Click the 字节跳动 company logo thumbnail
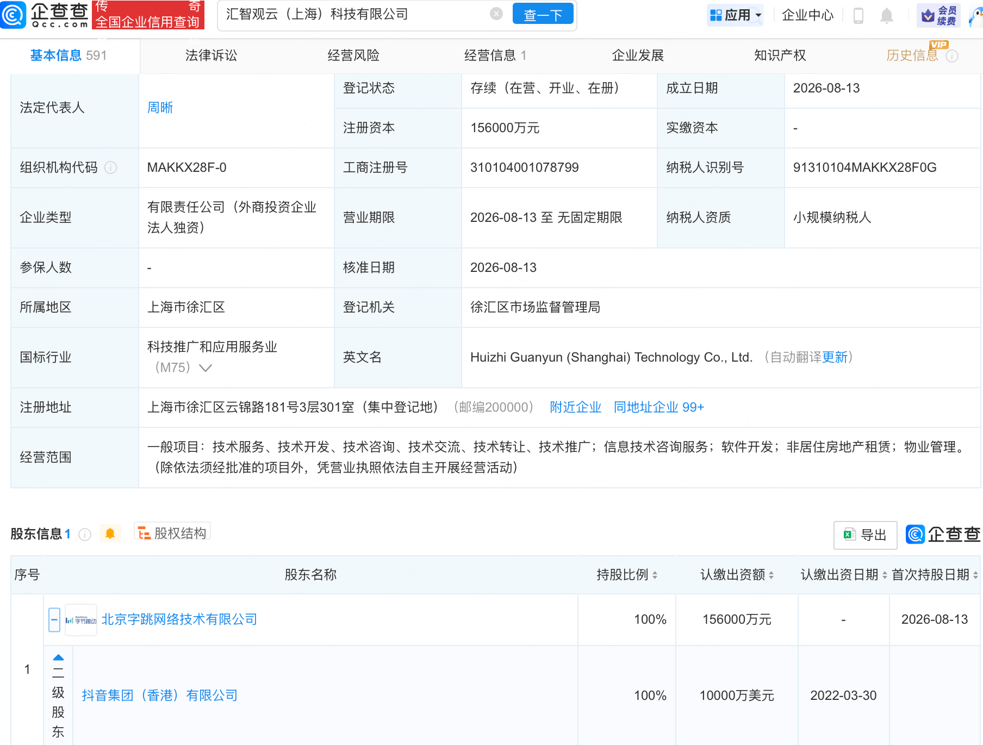This screenshot has width=983, height=745. tap(81, 620)
